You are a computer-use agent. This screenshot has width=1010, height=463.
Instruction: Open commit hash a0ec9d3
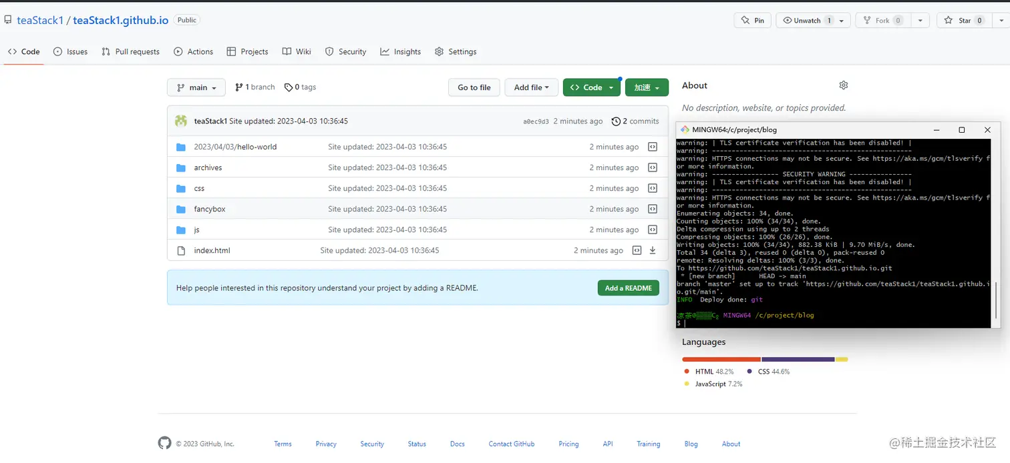536,121
